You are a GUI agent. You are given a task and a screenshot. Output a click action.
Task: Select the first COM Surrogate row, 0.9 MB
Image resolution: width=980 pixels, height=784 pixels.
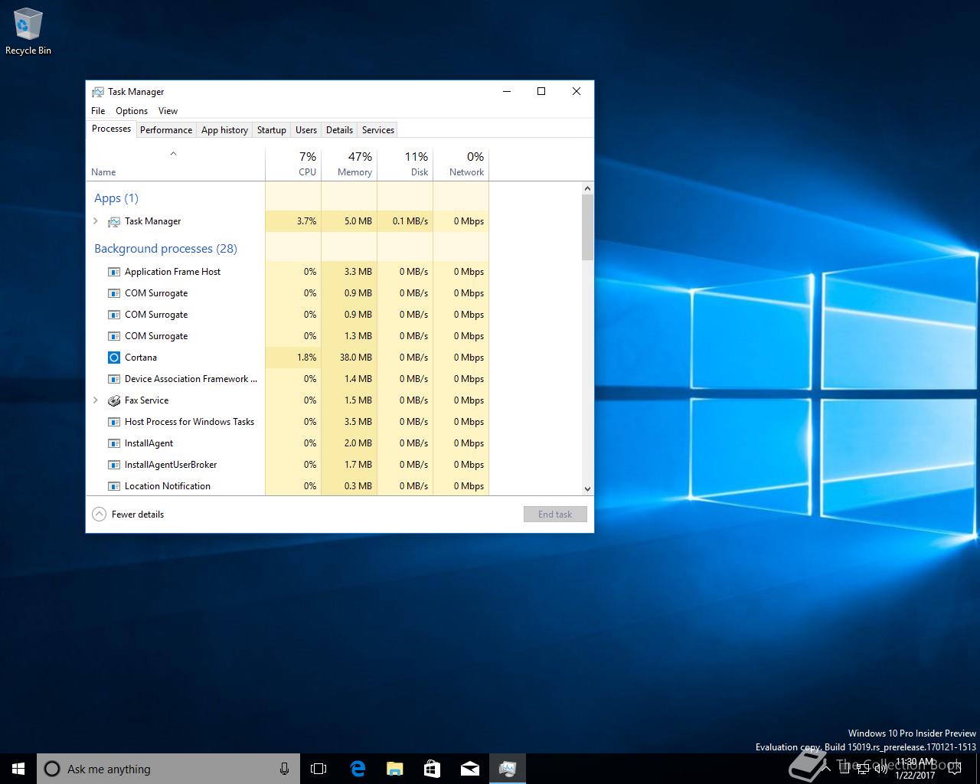(288, 293)
